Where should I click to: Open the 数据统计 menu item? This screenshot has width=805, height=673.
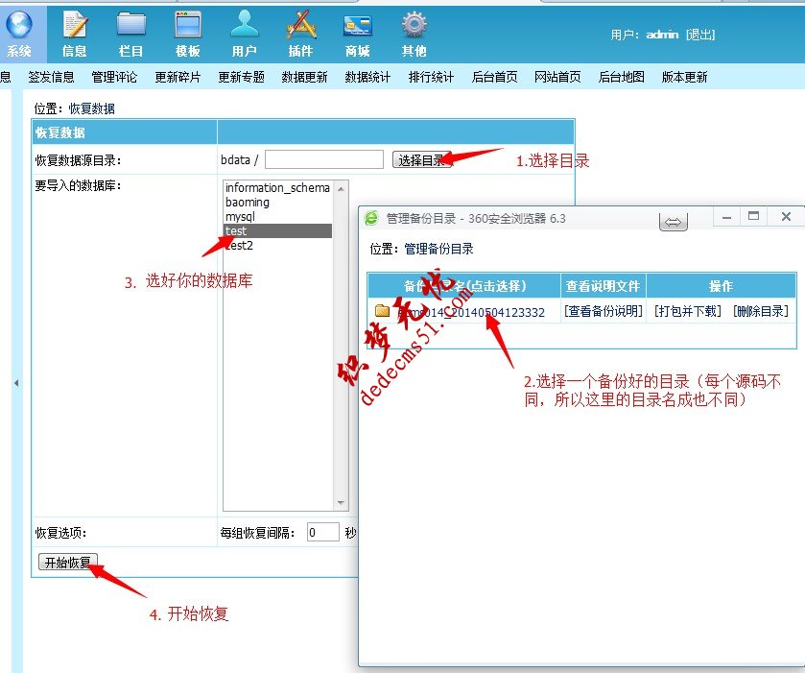coord(367,77)
